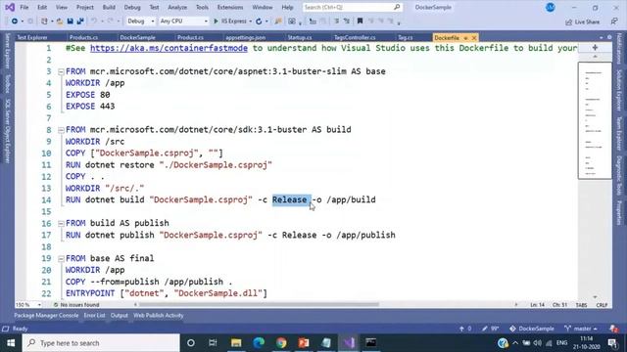
Task: Open the Build menu
Action: (109, 7)
